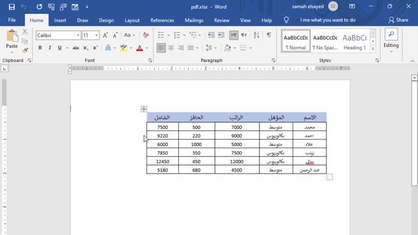Apply subscript formatting
The height and width of the screenshot is (235, 418).
[x=86, y=48]
